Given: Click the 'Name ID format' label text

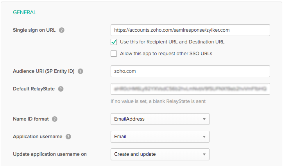Looking at the screenshot, I should pos(31,119).
